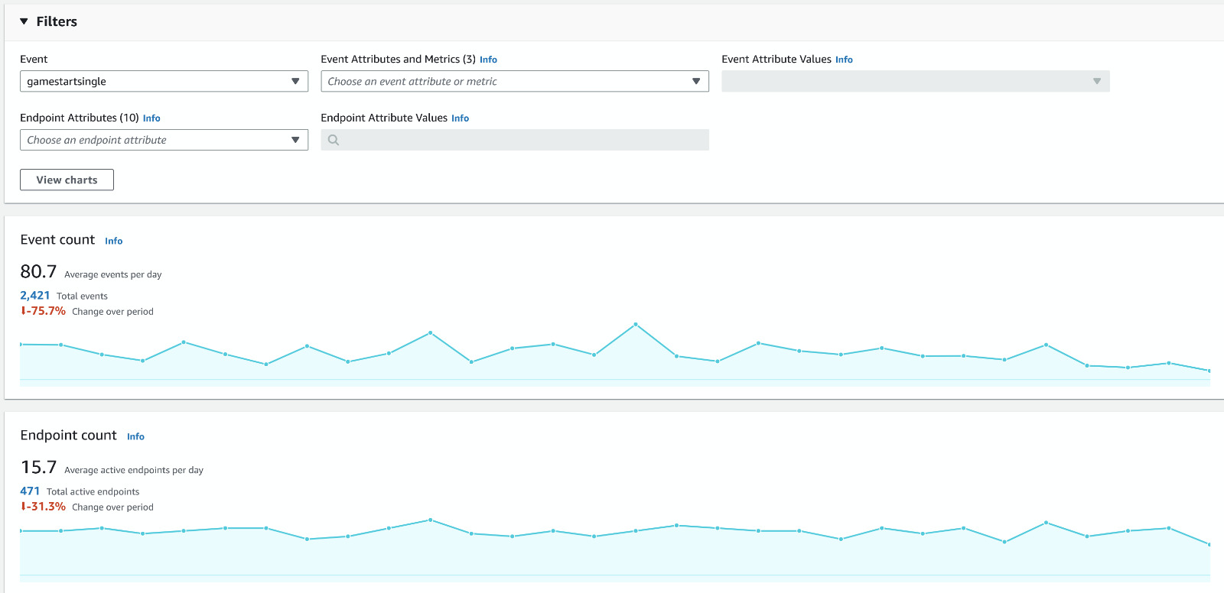Screen dimensions: 1224x593
Task: Click the Event count section heading
Action: click(x=57, y=240)
